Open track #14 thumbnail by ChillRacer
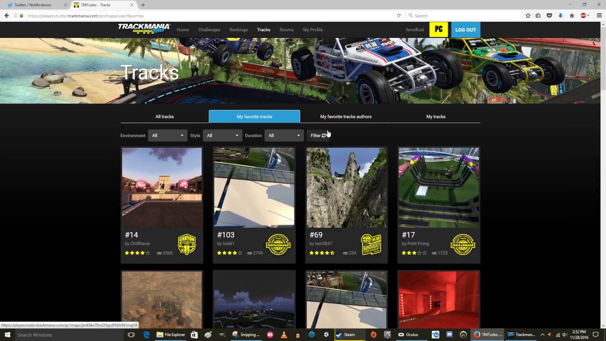Screen dimensions: 606x341 162,188
